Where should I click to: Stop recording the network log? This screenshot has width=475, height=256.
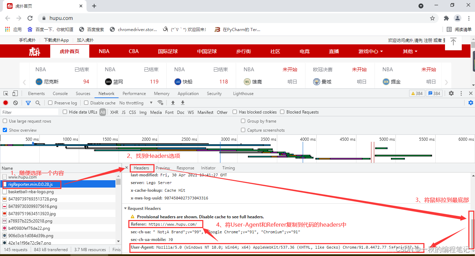click(x=6, y=103)
